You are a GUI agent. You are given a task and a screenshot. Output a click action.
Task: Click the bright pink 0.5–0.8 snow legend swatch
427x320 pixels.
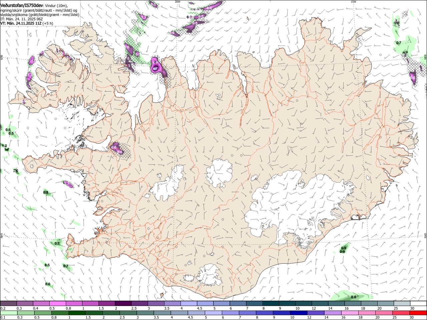click(57, 304)
